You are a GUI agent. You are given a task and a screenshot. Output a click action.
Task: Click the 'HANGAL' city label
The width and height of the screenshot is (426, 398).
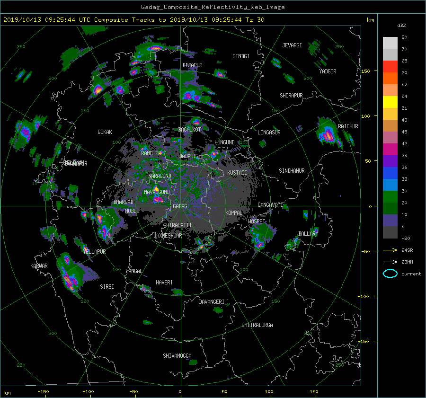pos(133,271)
